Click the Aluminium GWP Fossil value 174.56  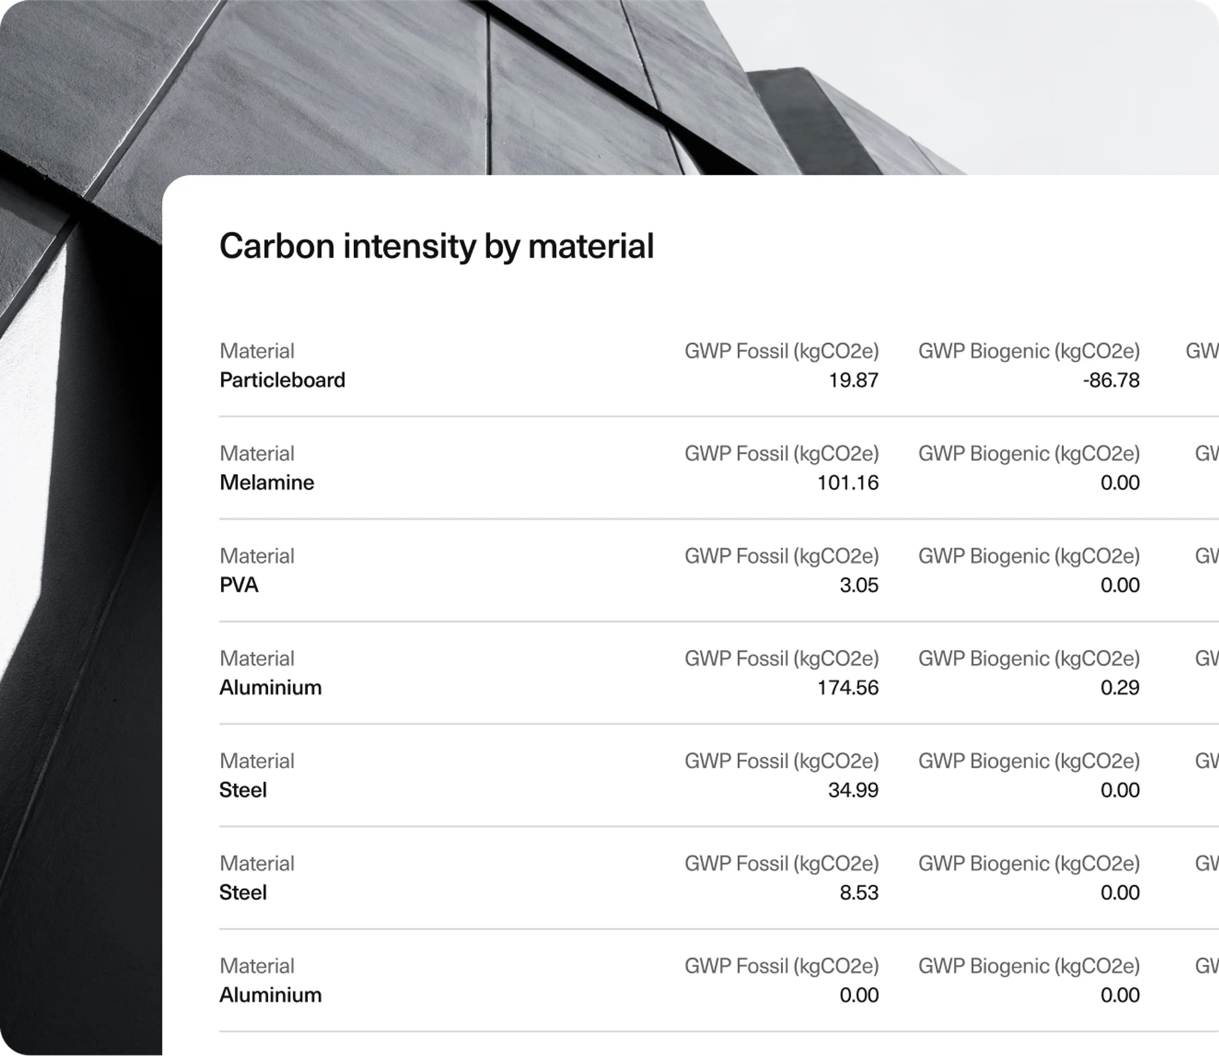[x=848, y=688]
